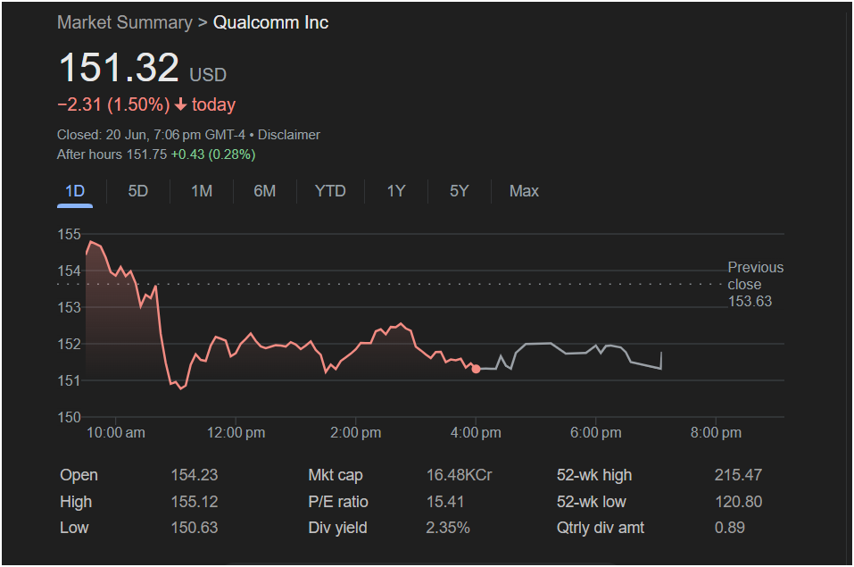Click the 2:00 pm axis label
Screen dimensions: 854x567
356,433
